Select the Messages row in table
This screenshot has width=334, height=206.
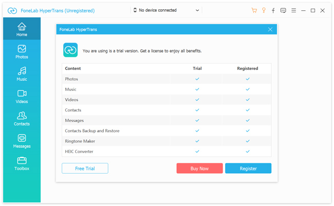pos(166,120)
